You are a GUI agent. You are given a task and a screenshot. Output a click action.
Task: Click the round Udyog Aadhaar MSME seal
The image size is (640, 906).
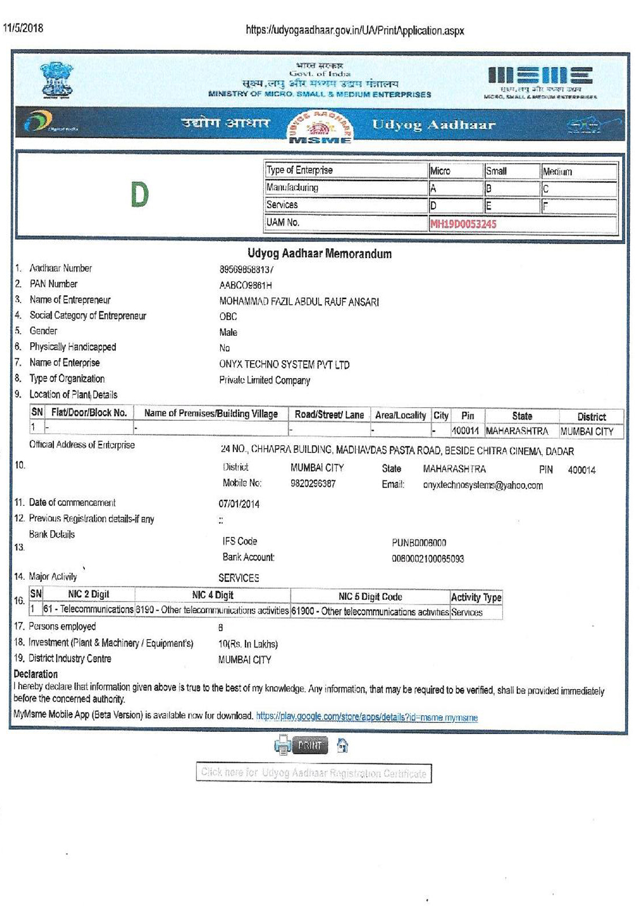(319, 127)
